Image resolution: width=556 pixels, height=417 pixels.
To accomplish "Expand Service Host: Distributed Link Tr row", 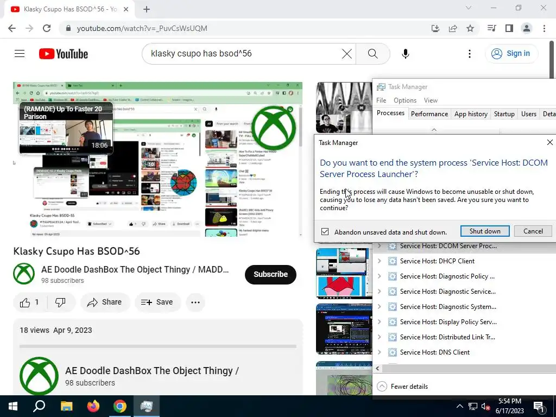I will pos(379,337).
